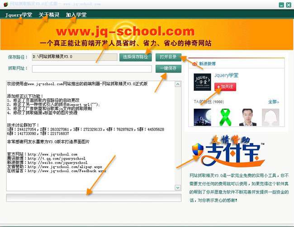Close the window with X button
Image resolution: width=294 pixels, height=227 pixels.
pos(289,5)
